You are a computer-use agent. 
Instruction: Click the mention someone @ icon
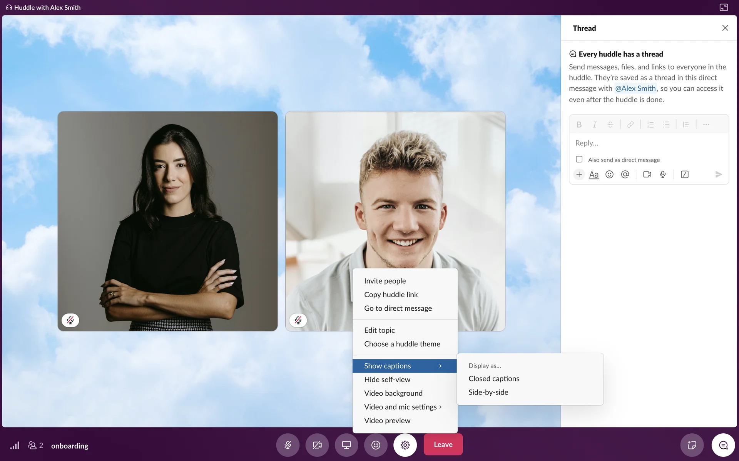tap(625, 174)
